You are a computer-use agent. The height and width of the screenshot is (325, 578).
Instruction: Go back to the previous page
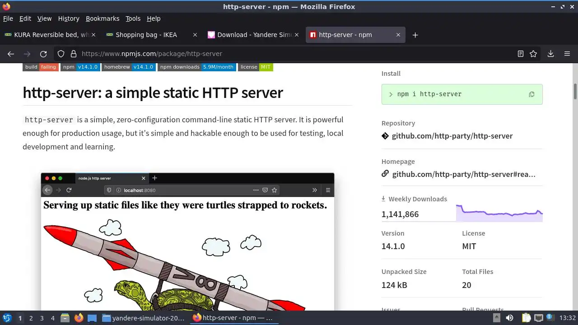tap(11, 54)
